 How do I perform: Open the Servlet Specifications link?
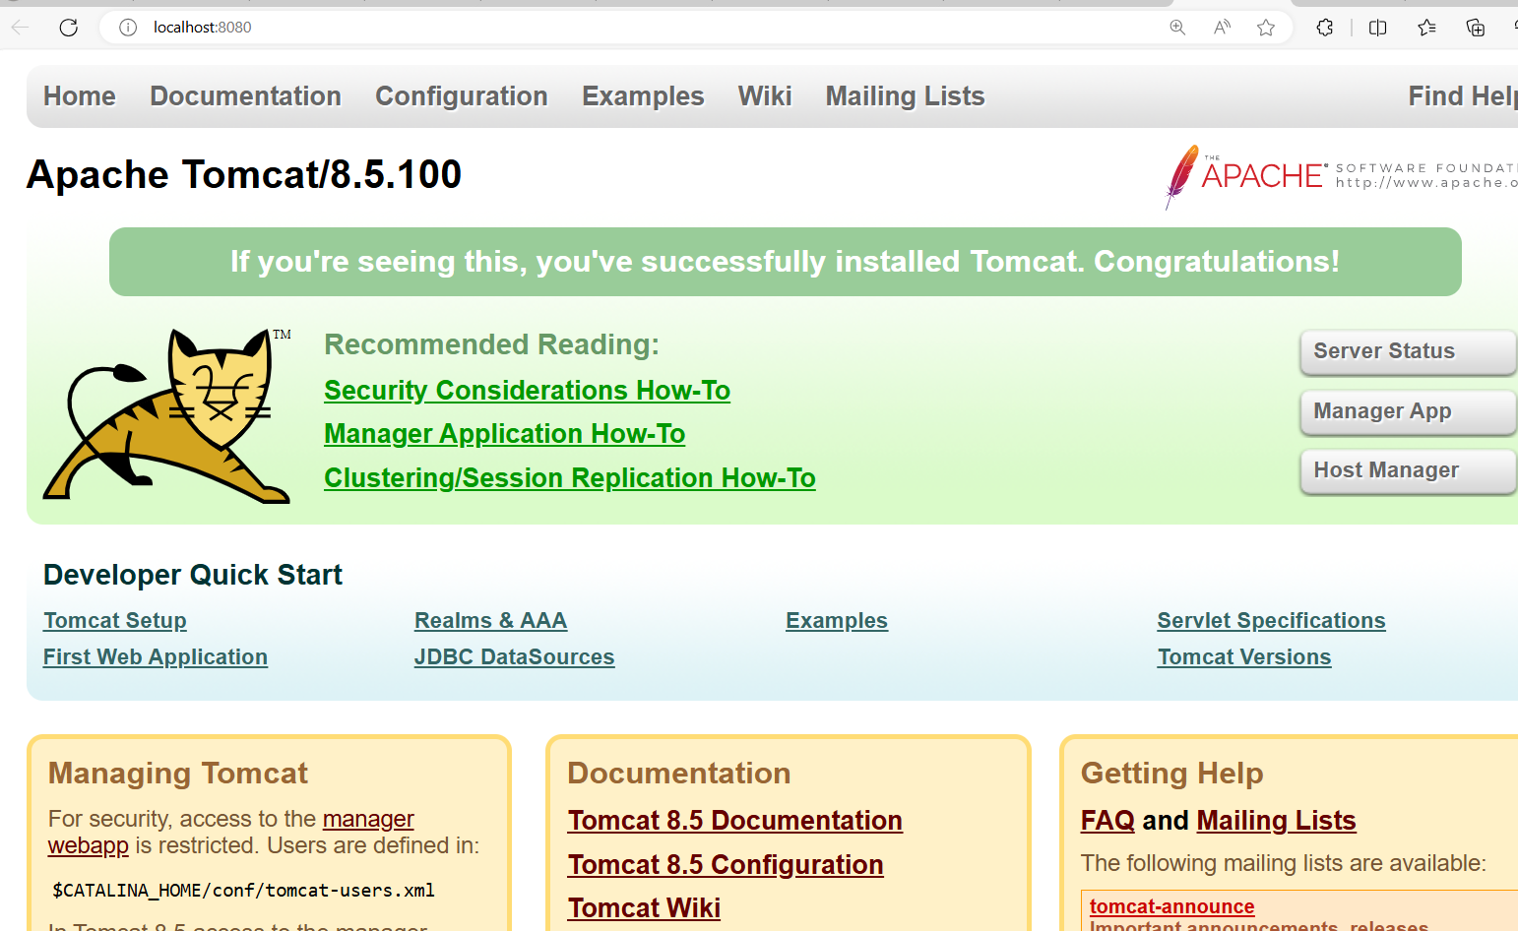[1271, 621]
